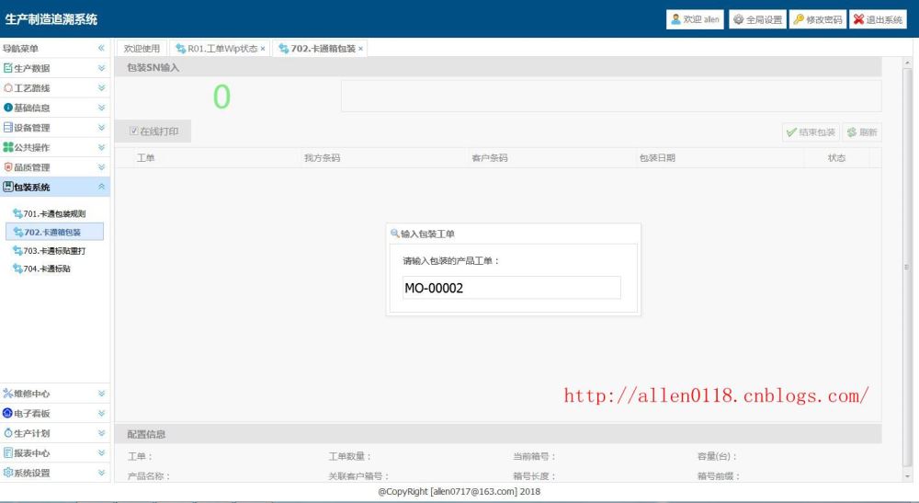Click the icon on 702.卡通箱包装 tab

pyautogui.click(x=284, y=49)
